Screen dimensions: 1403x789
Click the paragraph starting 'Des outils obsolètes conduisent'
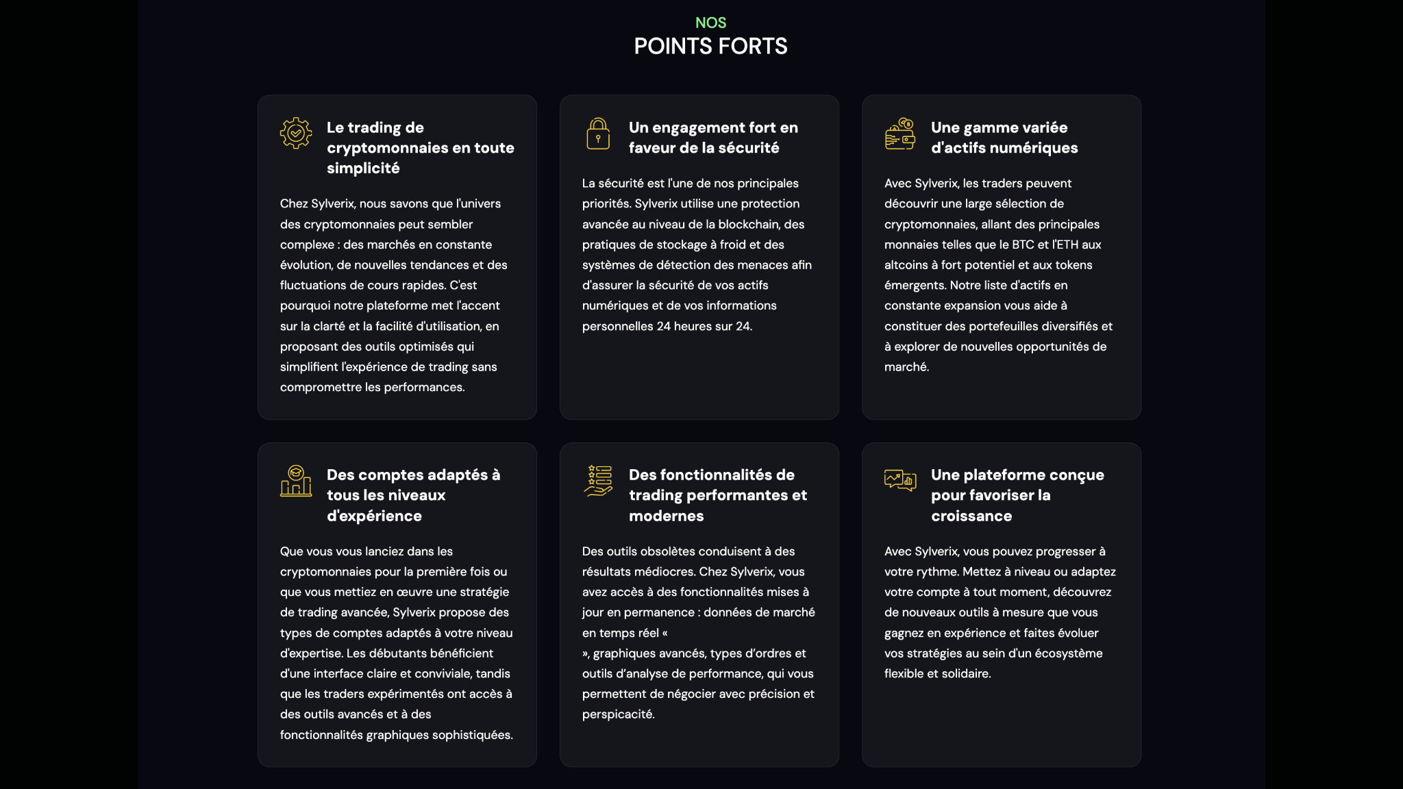(699, 633)
